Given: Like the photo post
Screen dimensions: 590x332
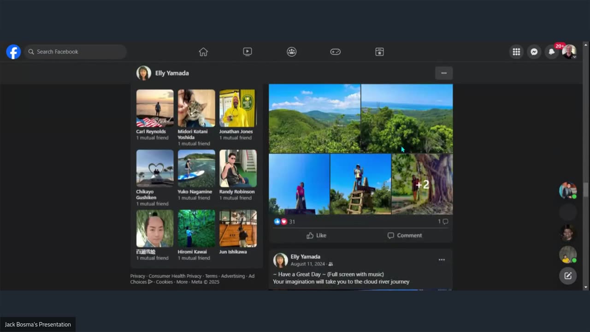Looking at the screenshot, I should pyautogui.click(x=316, y=235).
